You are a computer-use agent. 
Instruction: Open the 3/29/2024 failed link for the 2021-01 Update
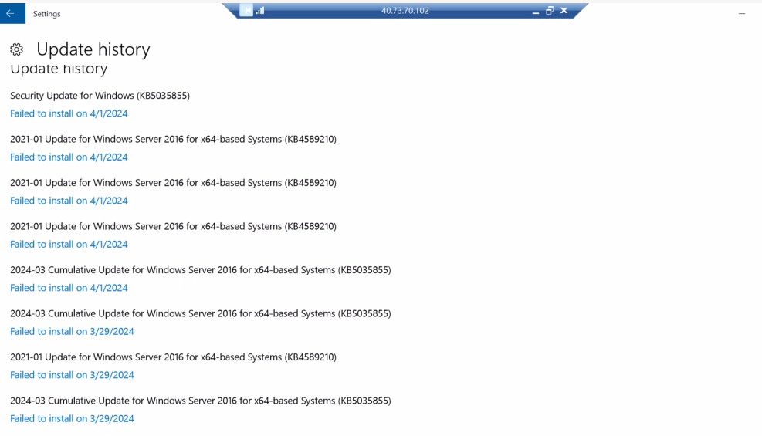(x=72, y=375)
